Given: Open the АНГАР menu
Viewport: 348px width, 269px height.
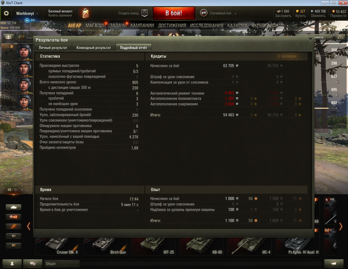Looking at the screenshot, I should pos(75,25).
